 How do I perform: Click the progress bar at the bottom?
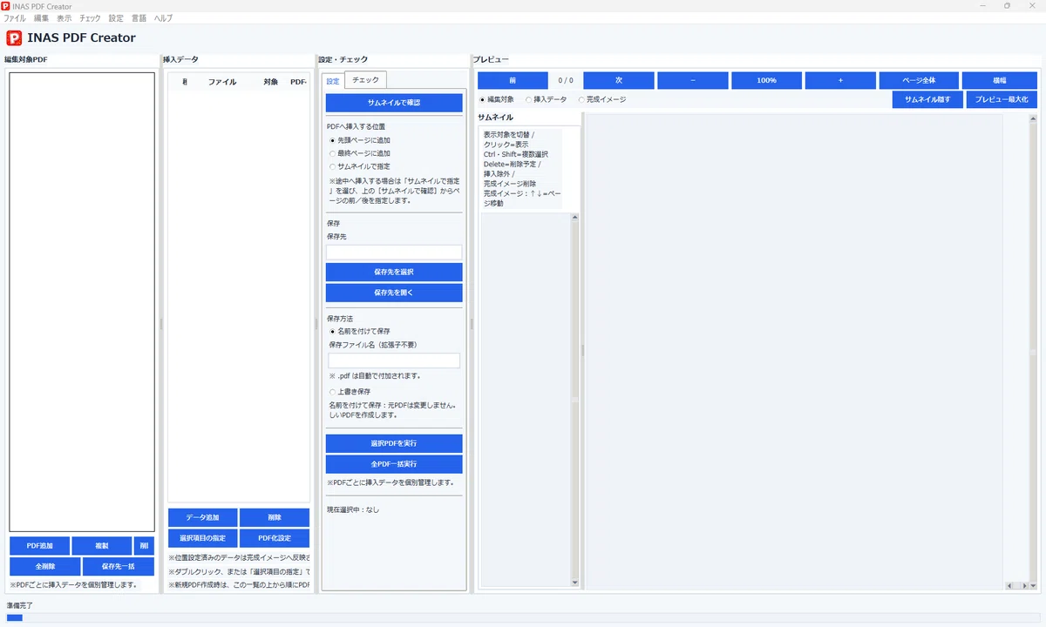(x=523, y=618)
